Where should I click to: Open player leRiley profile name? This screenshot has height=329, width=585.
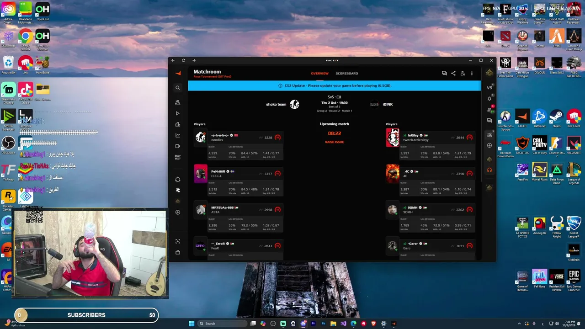pyautogui.click(x=413, y=135)
